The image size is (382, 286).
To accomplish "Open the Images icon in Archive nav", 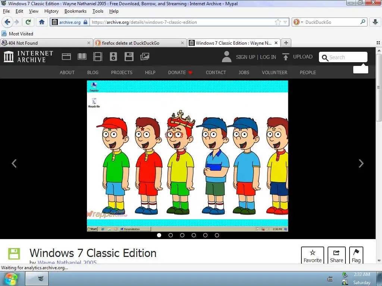I will (145, 57).
